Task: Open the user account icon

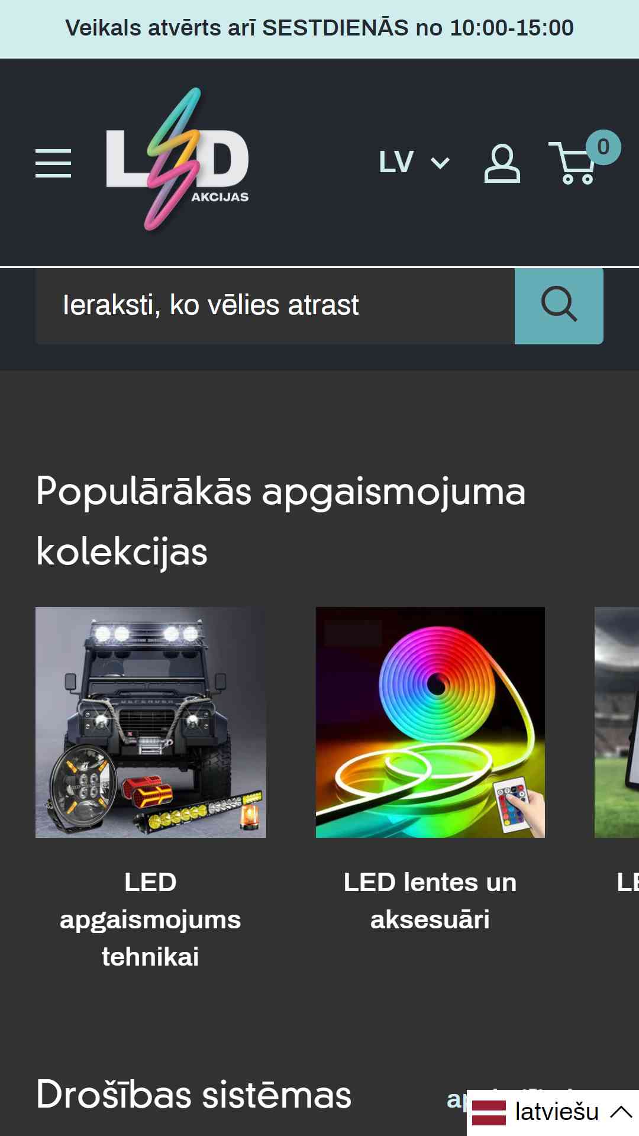Action: tap(502, 163)
